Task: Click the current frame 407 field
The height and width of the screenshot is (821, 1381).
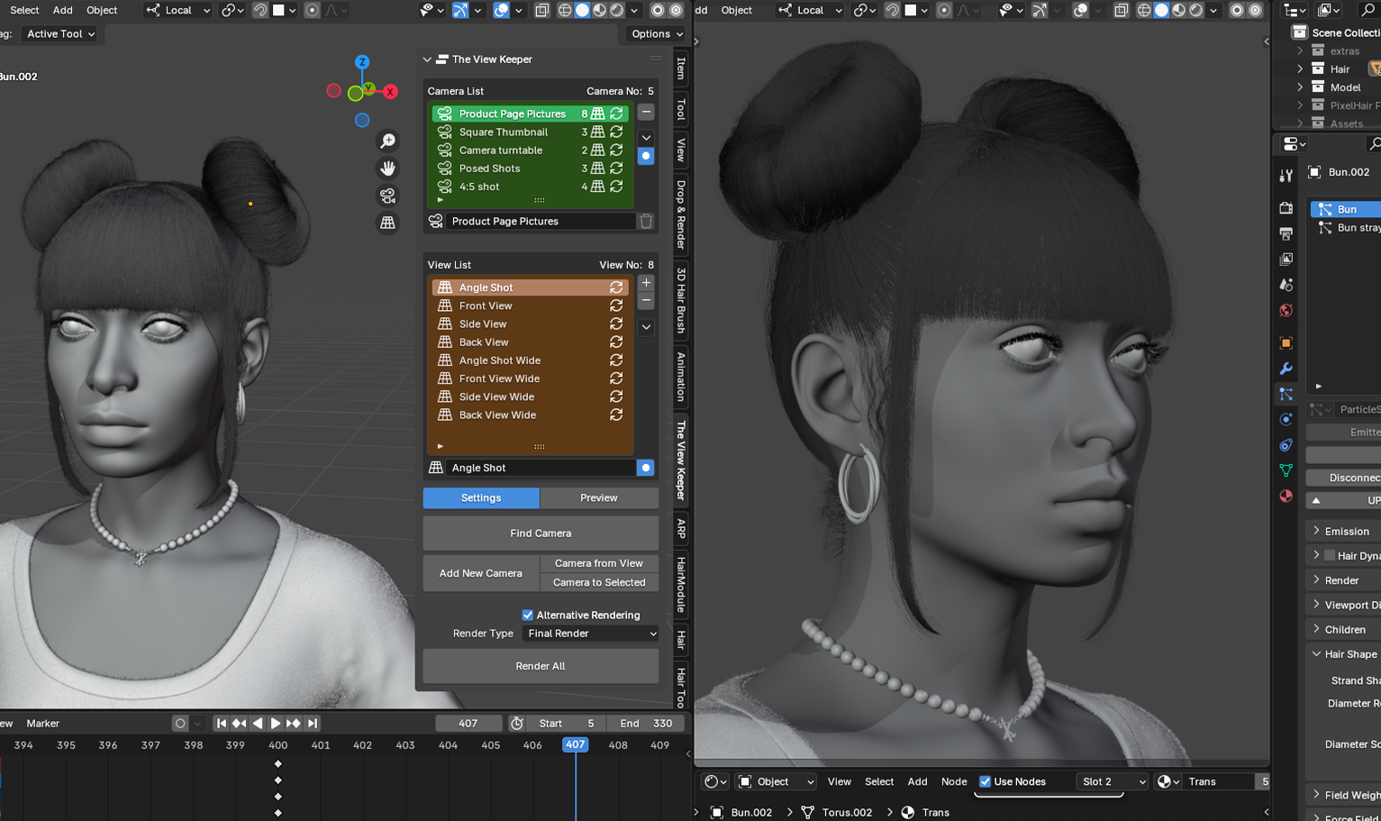Action: [x=468, y=723]
